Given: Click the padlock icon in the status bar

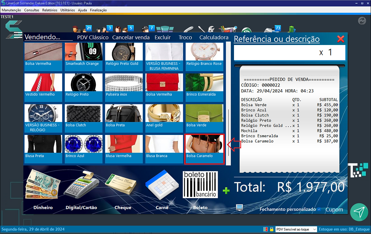Looking at the screenshot, I should pos(271,229).
